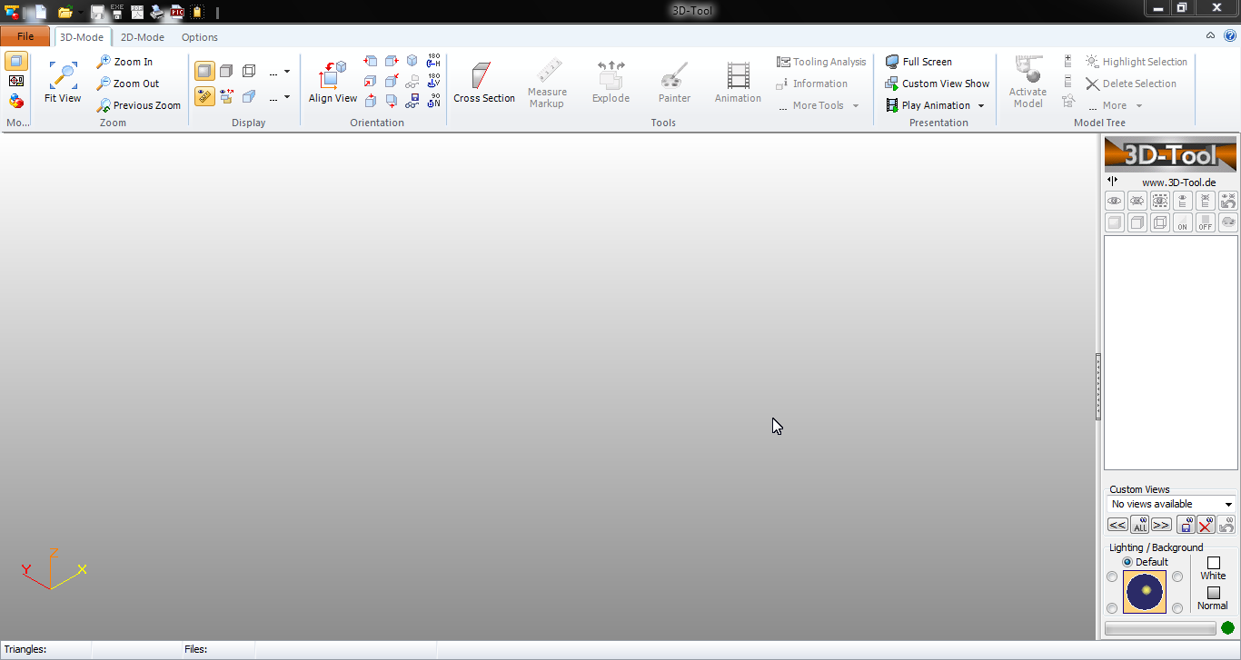Open the No views available dropdown
The width and height of the screenshot is (1241, 660).
click(1172, 504)
